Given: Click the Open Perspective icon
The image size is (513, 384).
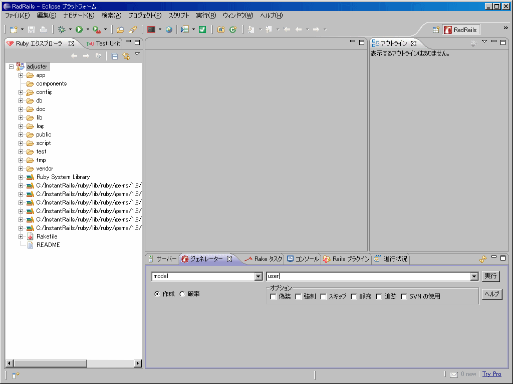Looking at the screenshot, I should (436, 29).
